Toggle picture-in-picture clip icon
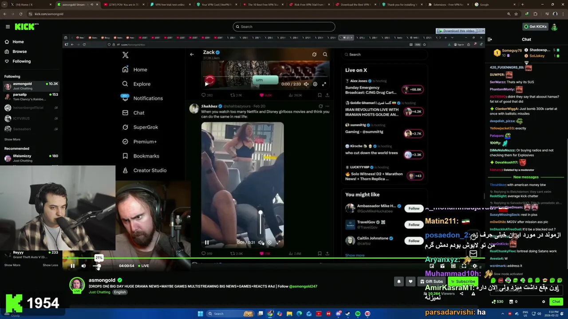This screenshot has width=568, height=319. coord(442,266)
